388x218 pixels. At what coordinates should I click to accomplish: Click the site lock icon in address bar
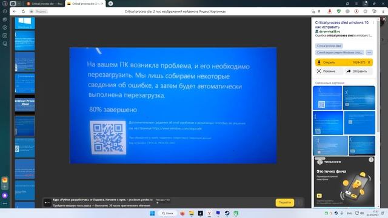(x=32, y=12)
